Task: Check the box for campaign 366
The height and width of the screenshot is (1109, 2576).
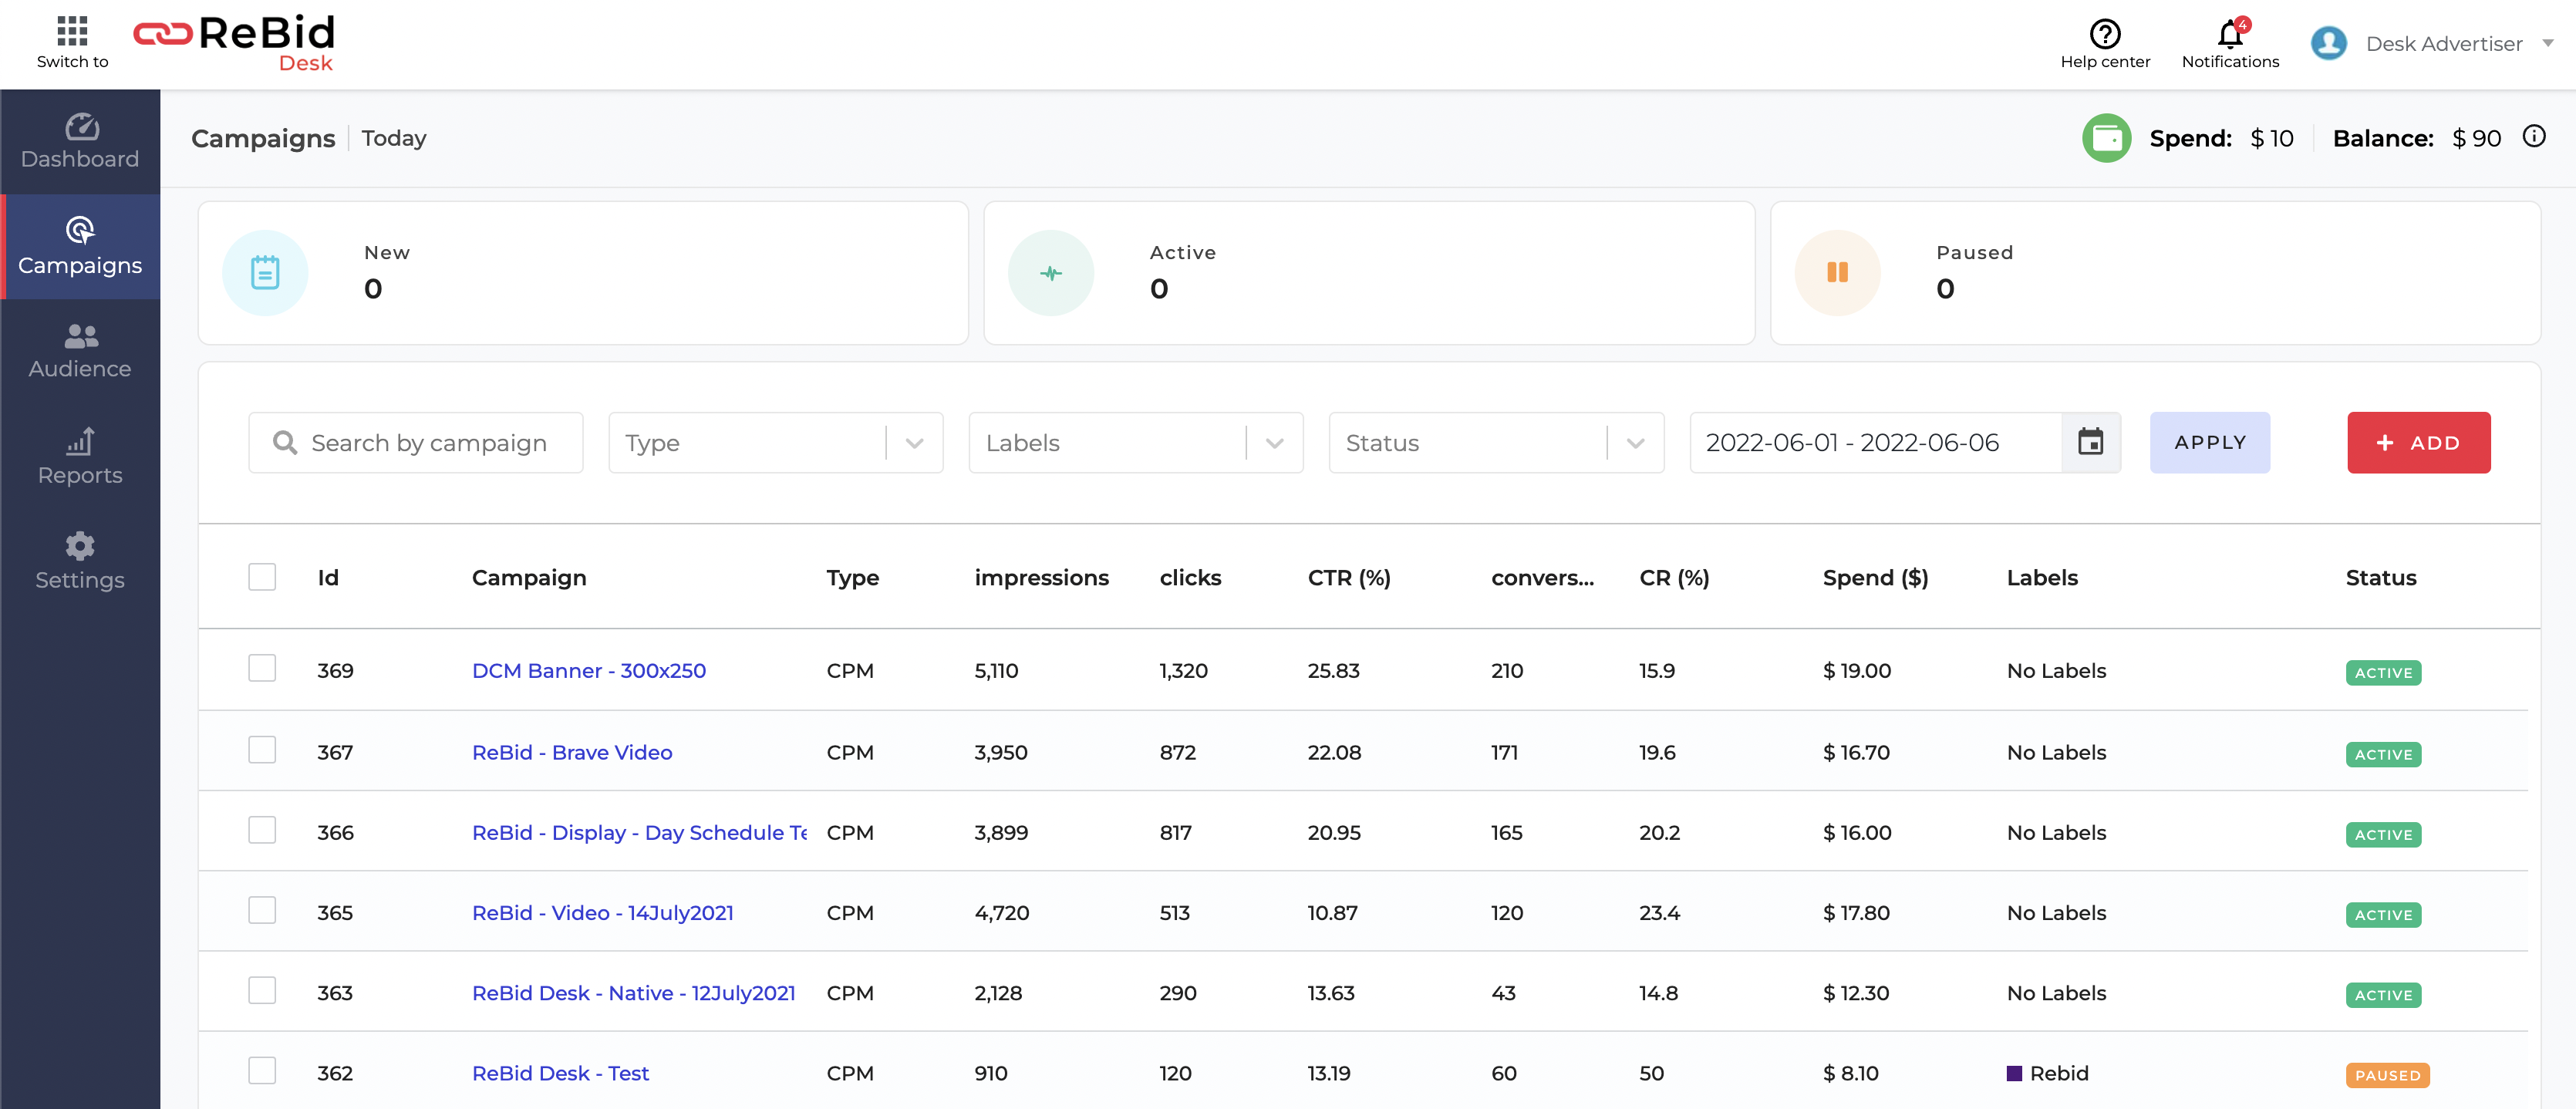Action: pos(262,830)
